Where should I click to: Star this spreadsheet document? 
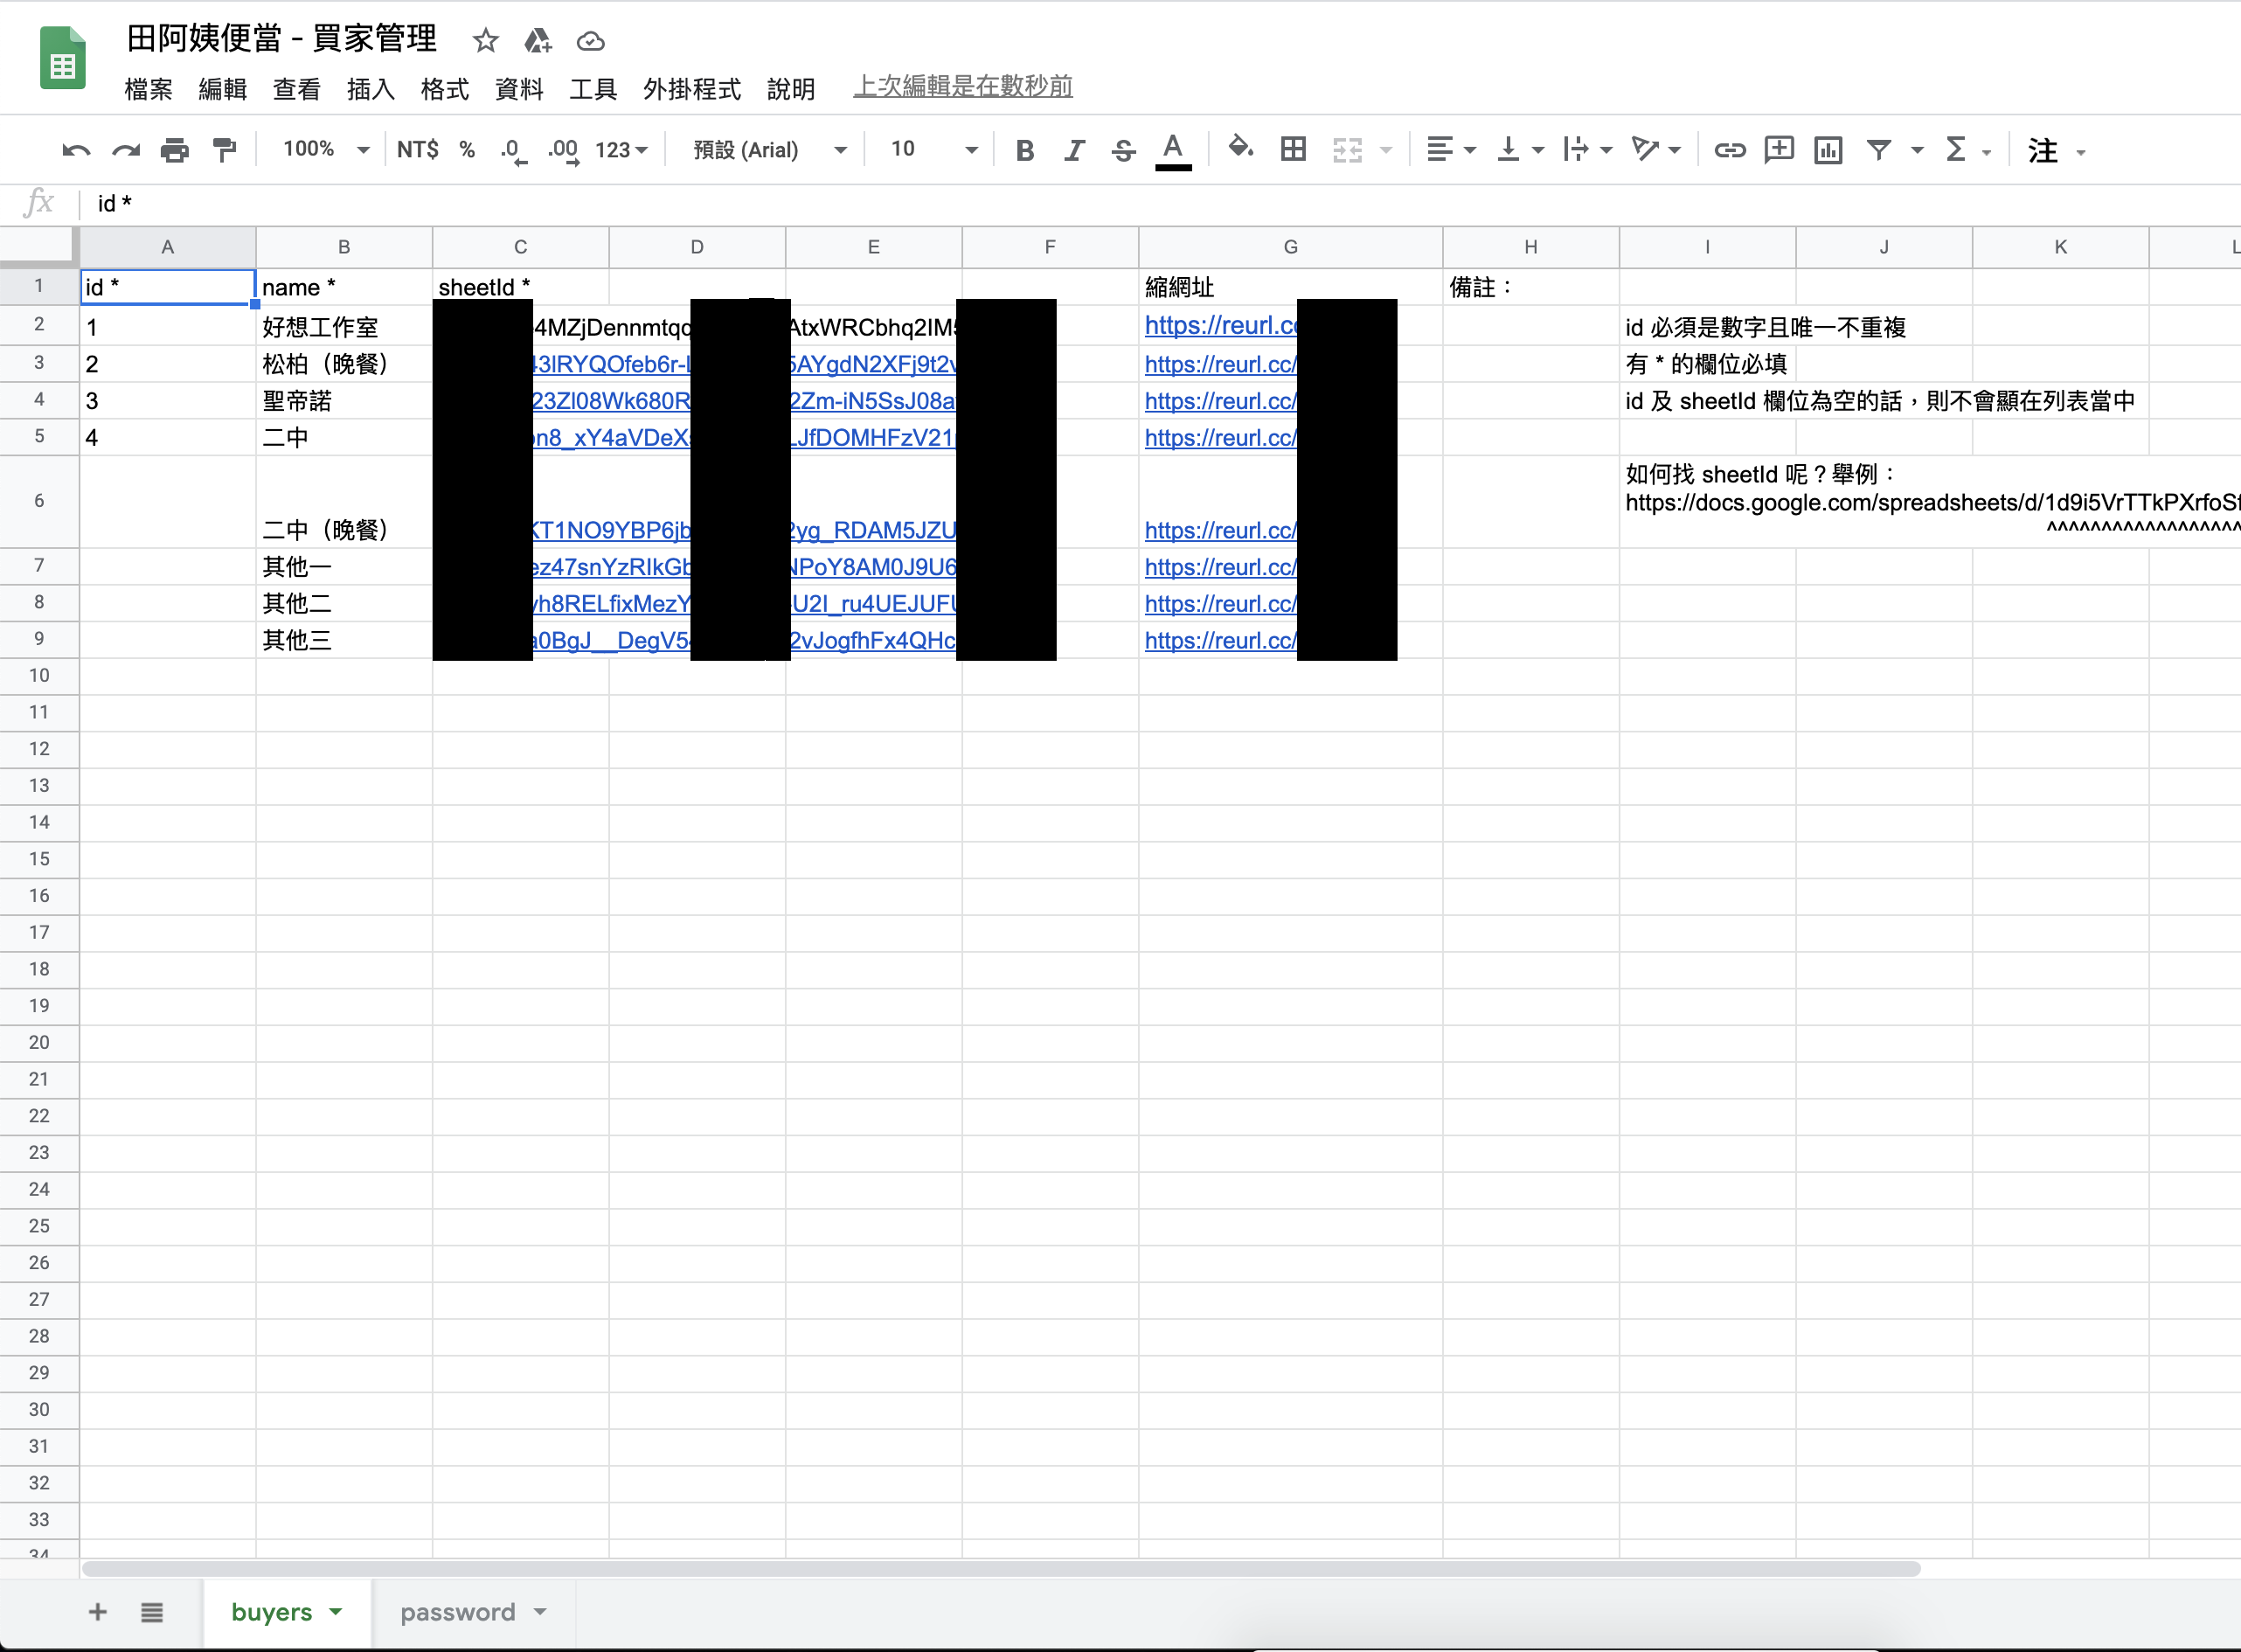click(486, 41)
